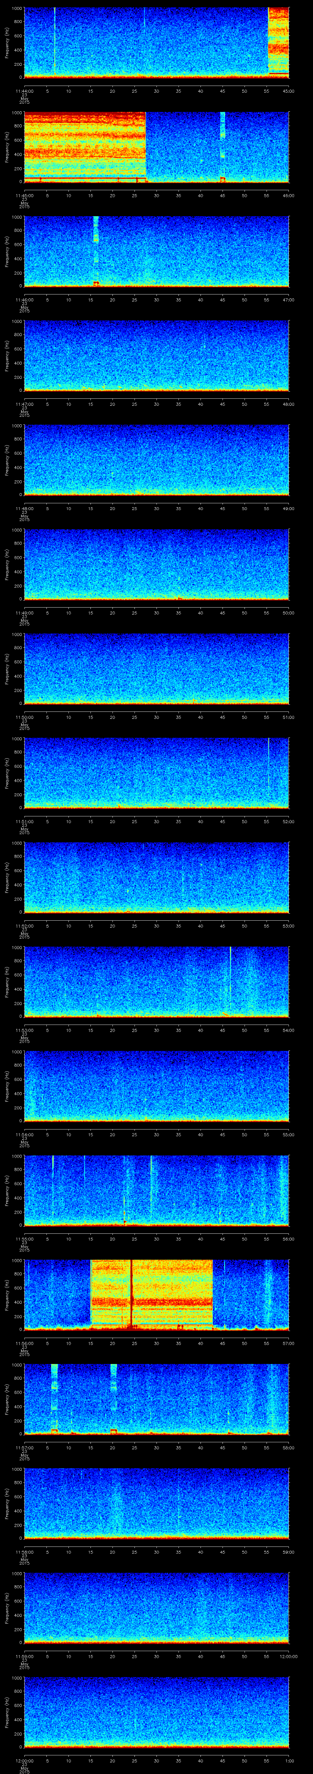Open the 11:59 spectrogram panel
The width and height of the screenshot is (313, 1774).
(156, 1607)
